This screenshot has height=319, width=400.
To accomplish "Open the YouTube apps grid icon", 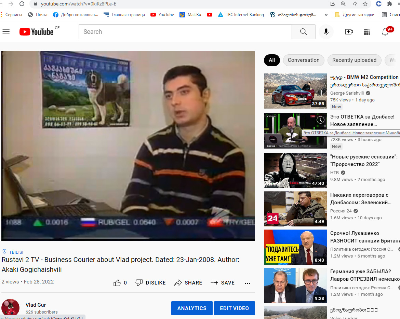I will [367, 32].
